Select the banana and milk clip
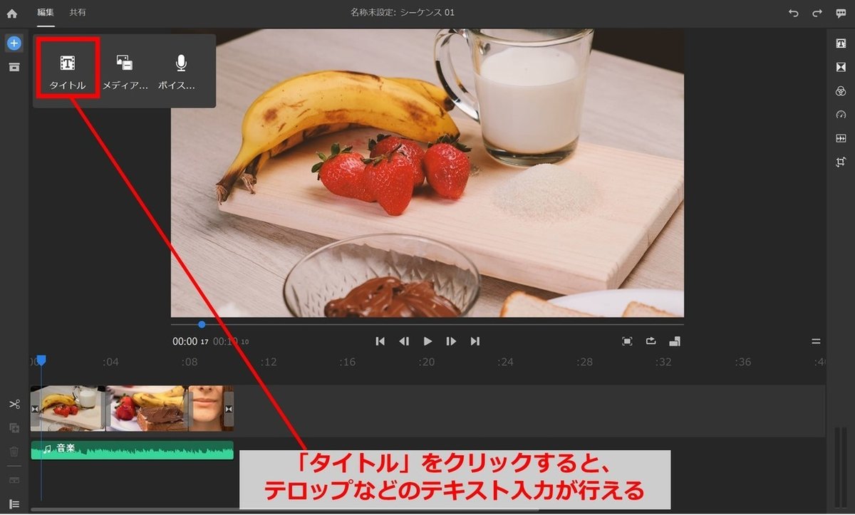Image resolution: width=855 pixels, height=515 pixels. tap(68, 408)
